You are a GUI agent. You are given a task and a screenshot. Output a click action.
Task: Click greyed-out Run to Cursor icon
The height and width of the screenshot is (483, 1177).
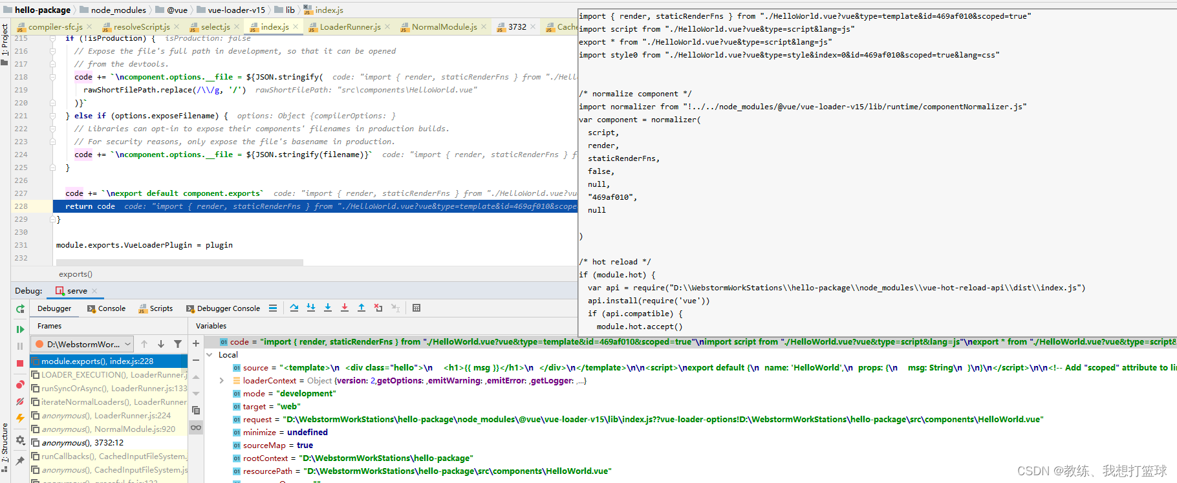click(x=395, y=308)
